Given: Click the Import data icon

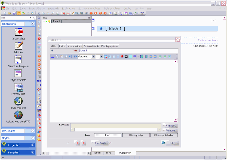Looking at the screenshot, I should point(18,32).
